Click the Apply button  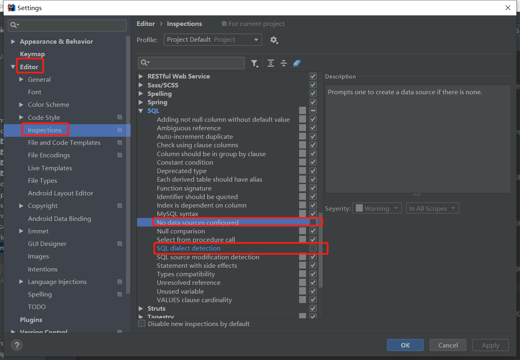click(x=490, y=345)
